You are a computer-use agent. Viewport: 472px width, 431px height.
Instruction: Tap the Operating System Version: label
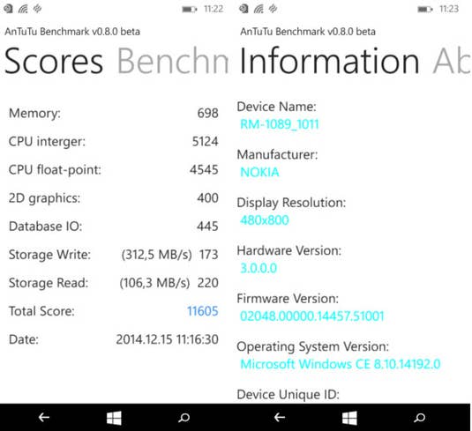tap(313, 347)
